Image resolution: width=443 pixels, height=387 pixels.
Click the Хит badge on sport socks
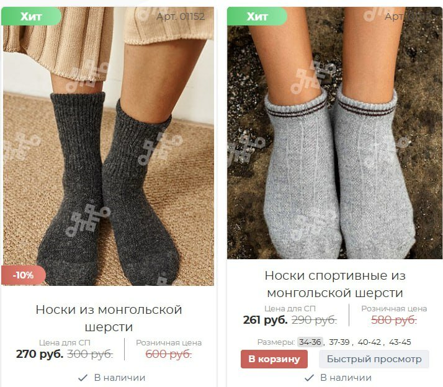click(257, 16)
